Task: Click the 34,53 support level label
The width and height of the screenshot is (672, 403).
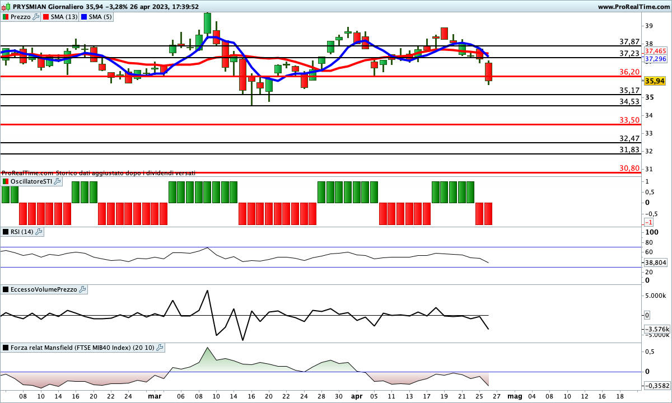Action: [629, 102]
